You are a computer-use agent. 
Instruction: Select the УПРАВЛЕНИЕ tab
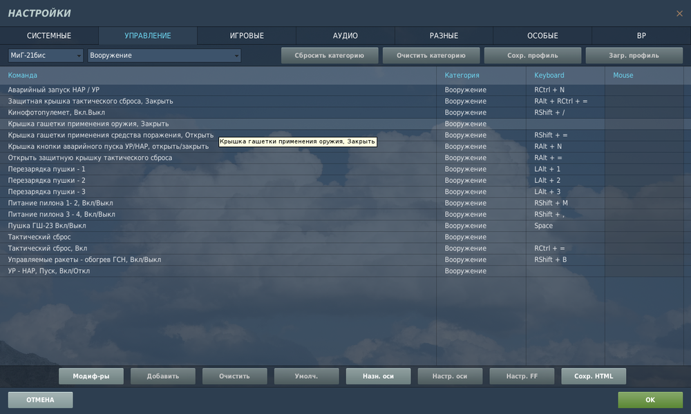click(148, 36)
